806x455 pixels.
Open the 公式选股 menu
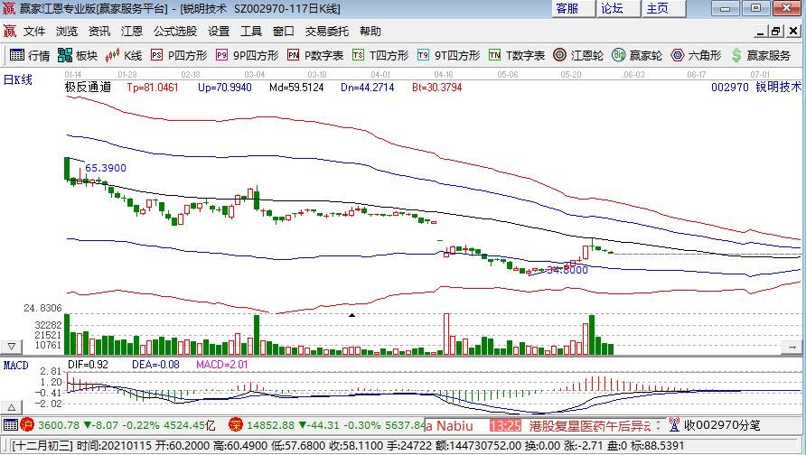click(x=175, y=32)
